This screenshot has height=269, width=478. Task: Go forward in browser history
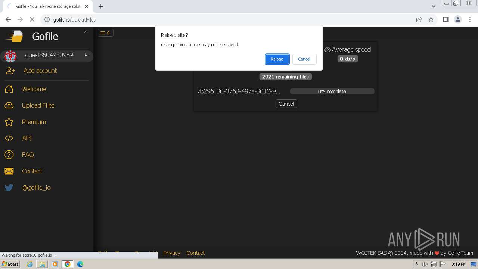(20, 20)
